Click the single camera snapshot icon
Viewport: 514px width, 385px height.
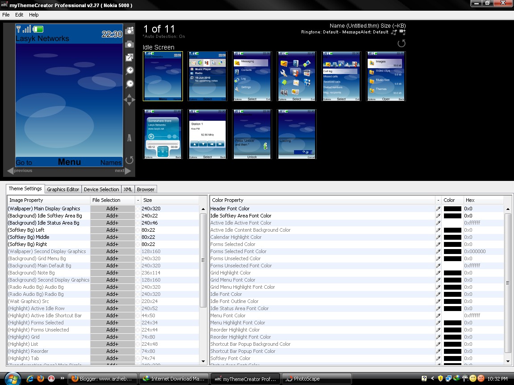coord(129,44)
